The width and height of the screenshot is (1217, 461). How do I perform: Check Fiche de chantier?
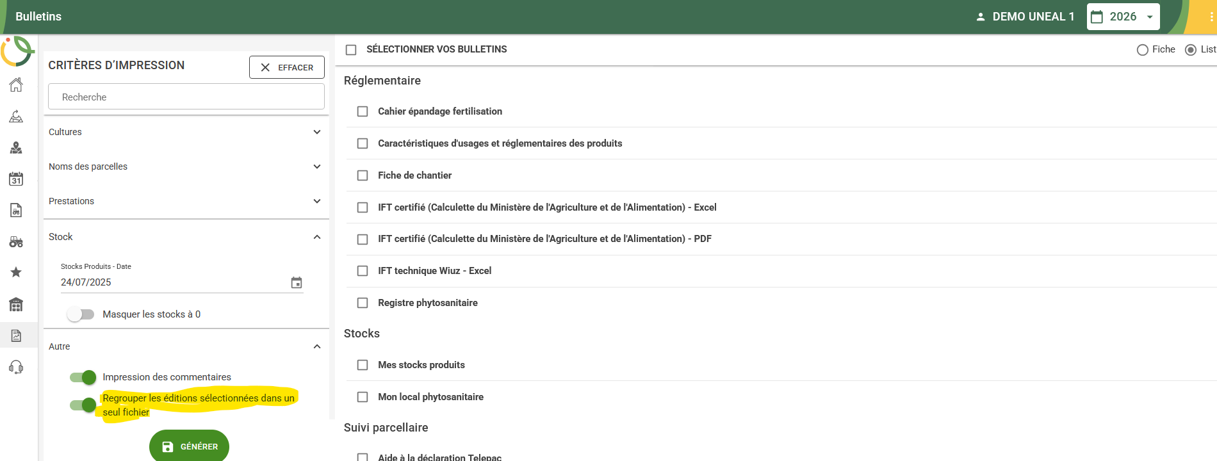363,175
